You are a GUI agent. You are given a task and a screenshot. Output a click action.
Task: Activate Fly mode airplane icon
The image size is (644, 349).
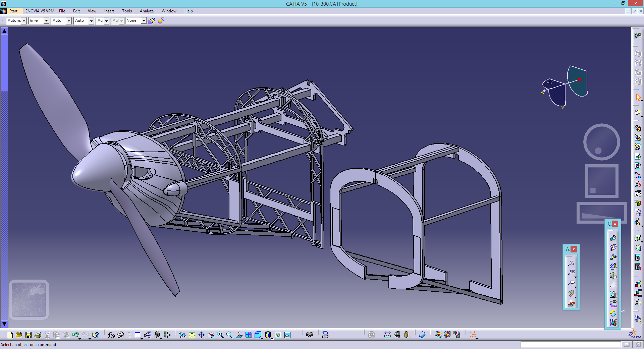[182, 335]
